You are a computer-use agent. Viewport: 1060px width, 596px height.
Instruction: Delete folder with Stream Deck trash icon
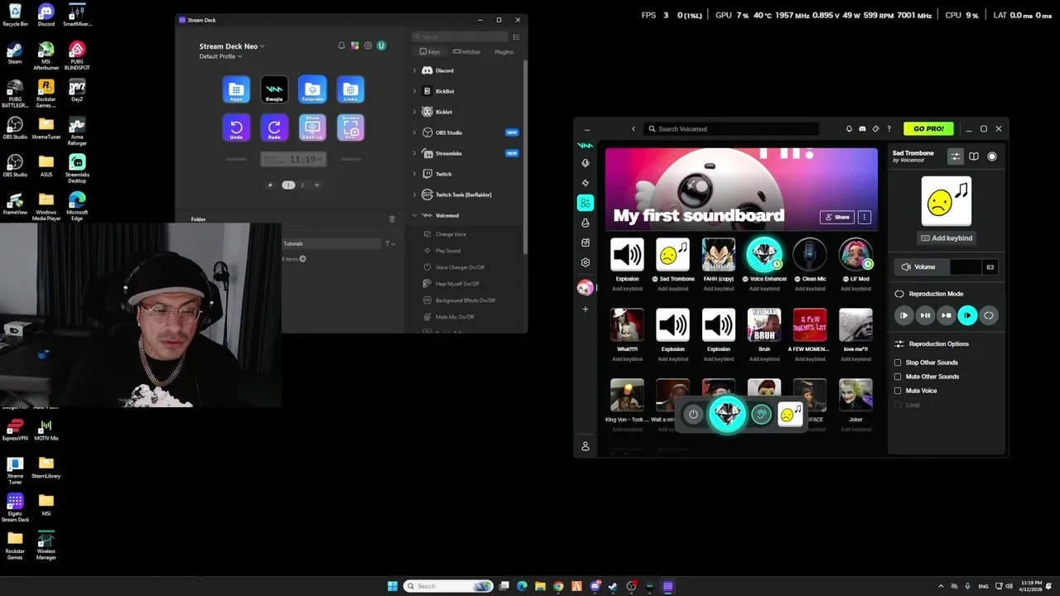pyautogui.click(x=392, y=219)
